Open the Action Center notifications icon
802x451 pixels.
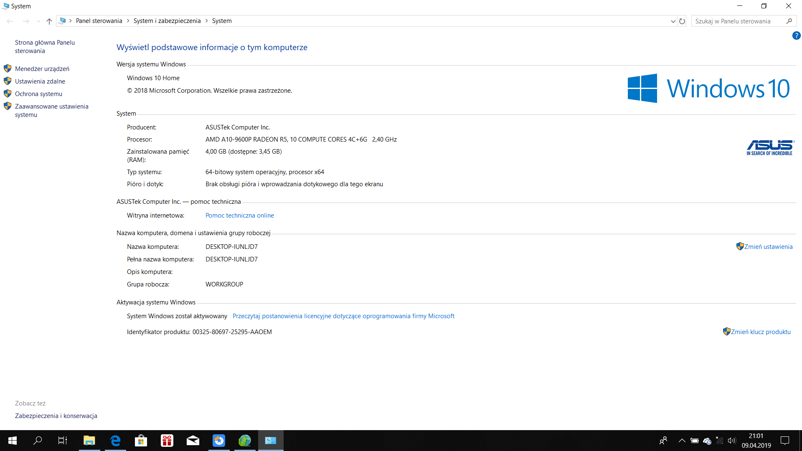785,441
